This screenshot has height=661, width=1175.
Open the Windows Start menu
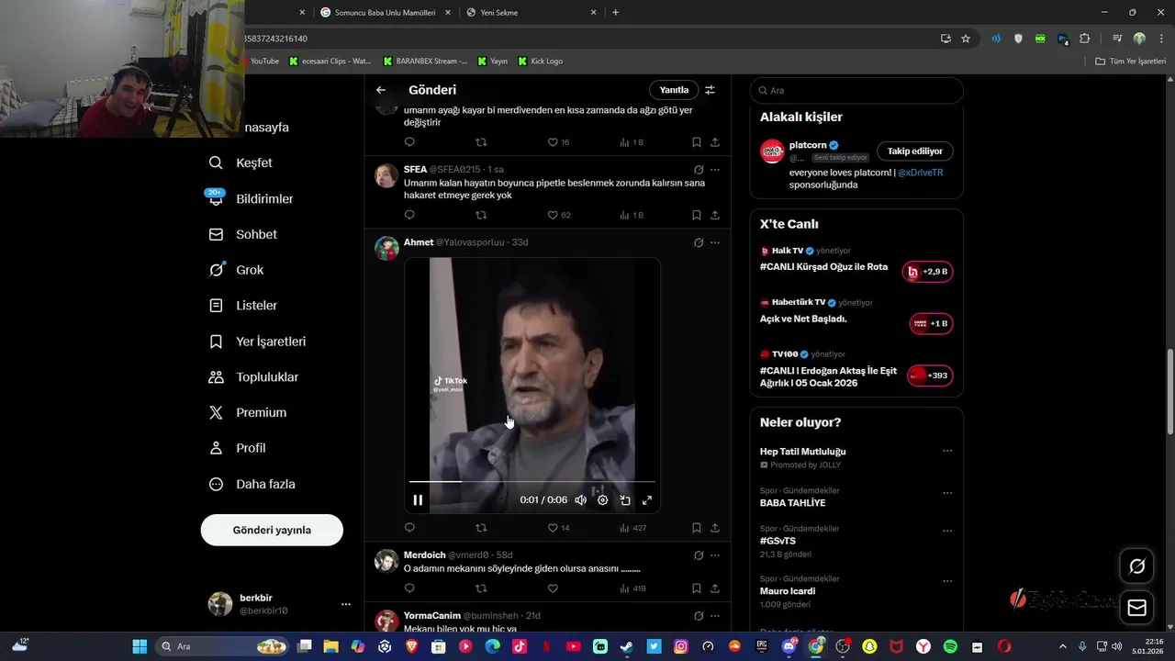[x=140, y=646]
